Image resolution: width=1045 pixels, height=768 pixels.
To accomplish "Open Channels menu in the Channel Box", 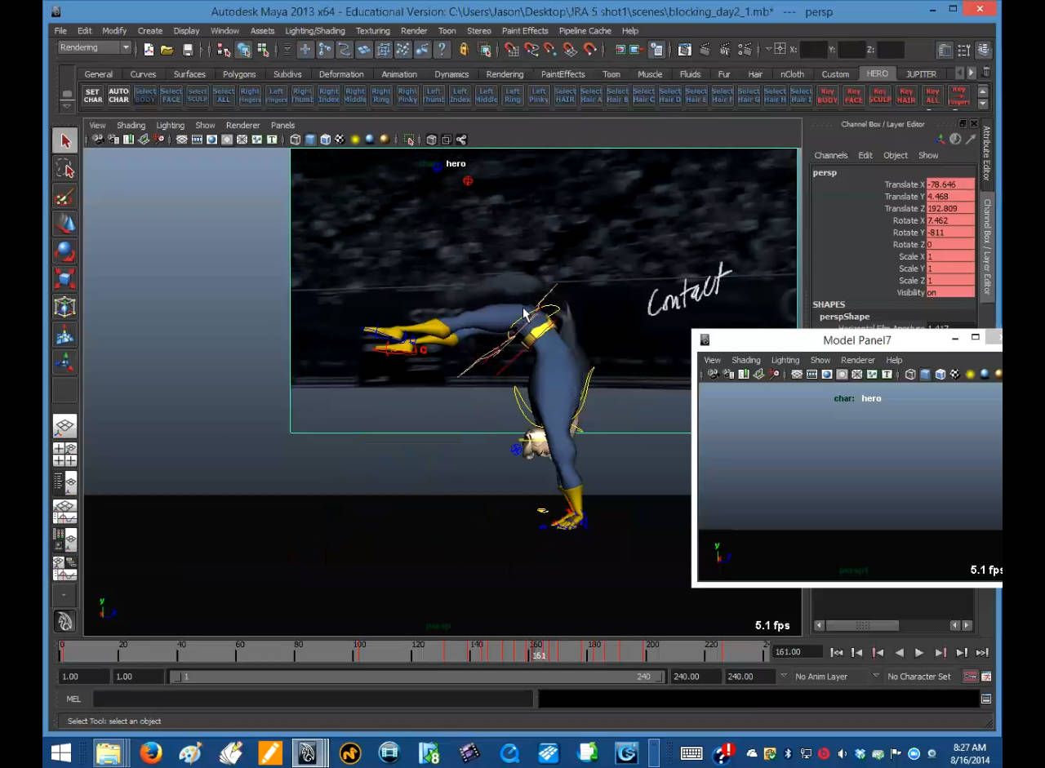I will [x=831, y=155].
